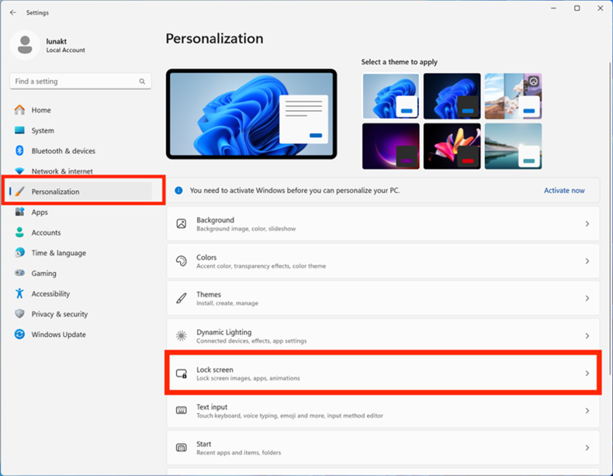This screenshot has height=476, width=613.
Task: Open the Lock screen chevron arrow
Action: (x=587, y=374)
